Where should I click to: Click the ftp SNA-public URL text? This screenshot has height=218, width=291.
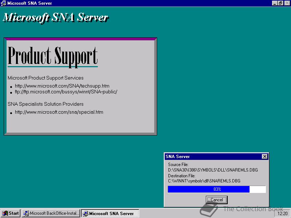66,92
